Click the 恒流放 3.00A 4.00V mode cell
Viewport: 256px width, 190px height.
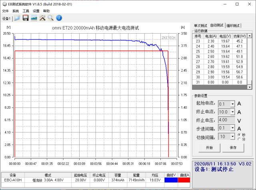[x=48, y=180]
